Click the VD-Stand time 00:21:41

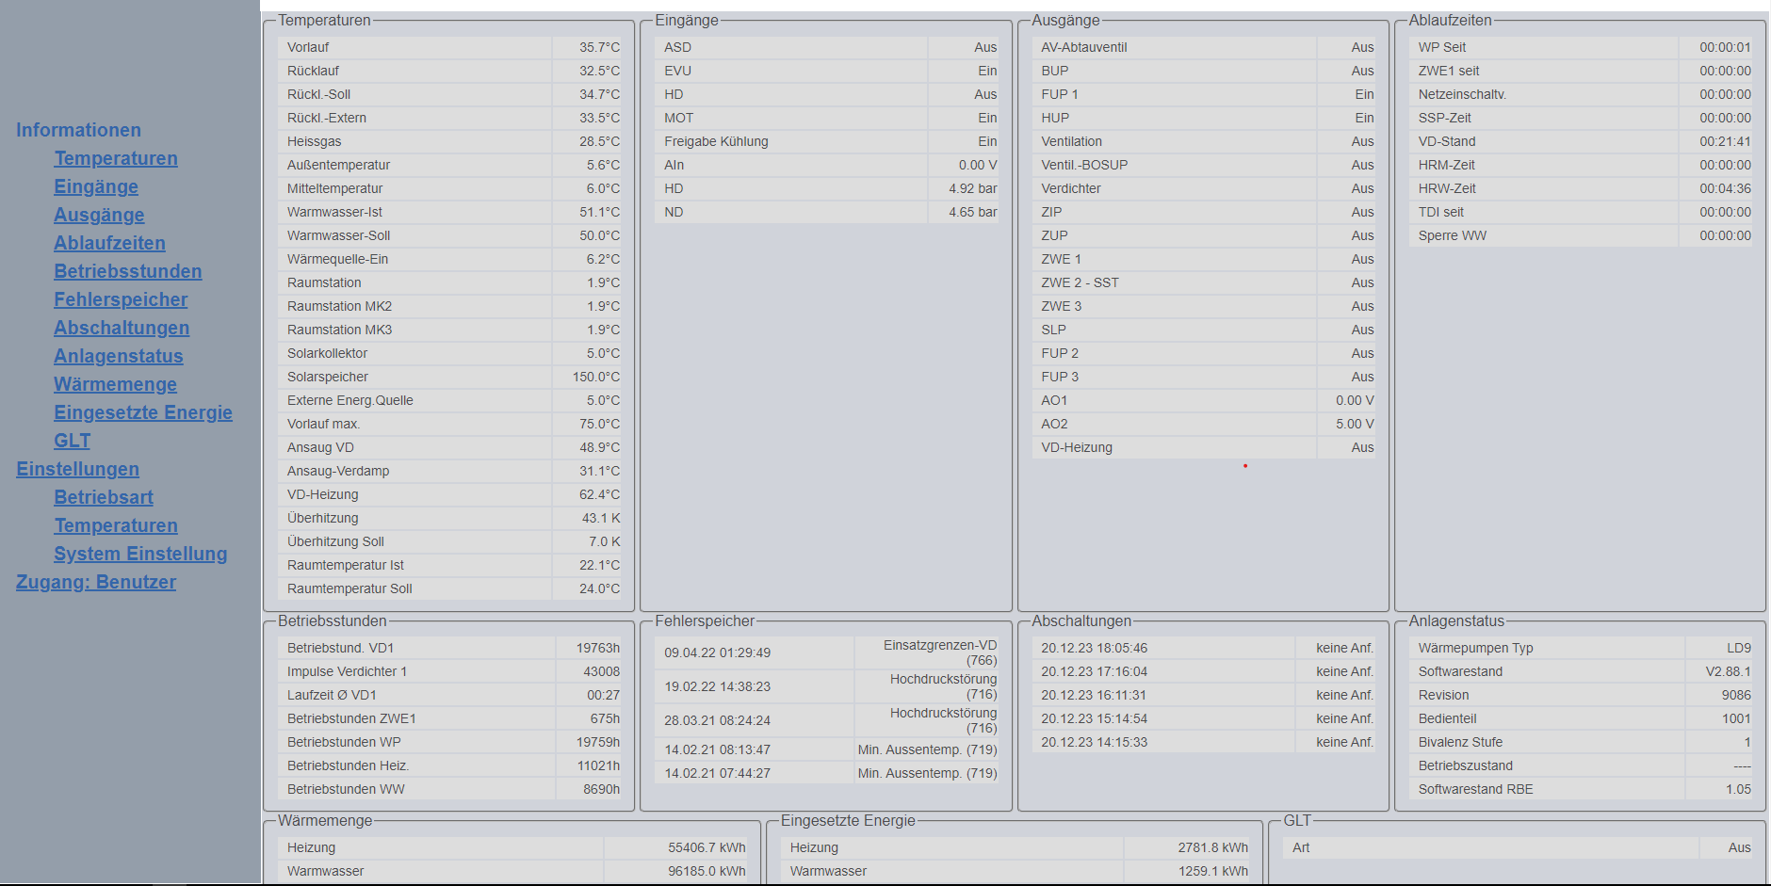coord(1726,141)
